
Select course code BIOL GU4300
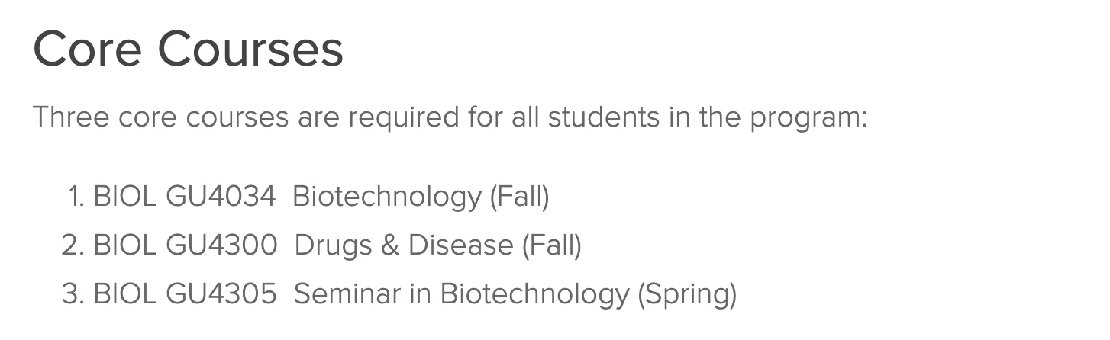[x=185, y=245]
